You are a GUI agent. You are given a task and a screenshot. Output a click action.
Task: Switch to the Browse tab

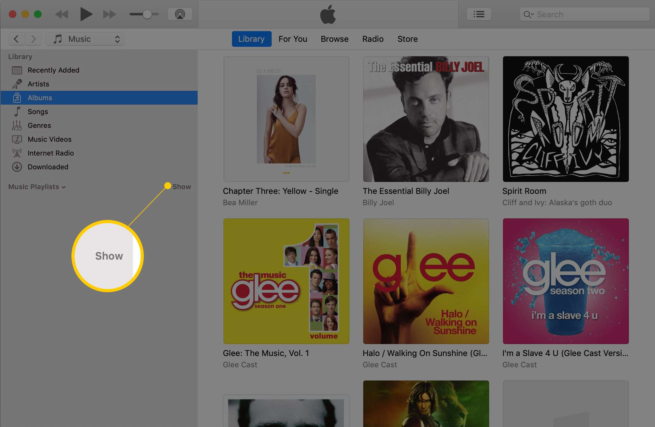(x=334, y=39)
